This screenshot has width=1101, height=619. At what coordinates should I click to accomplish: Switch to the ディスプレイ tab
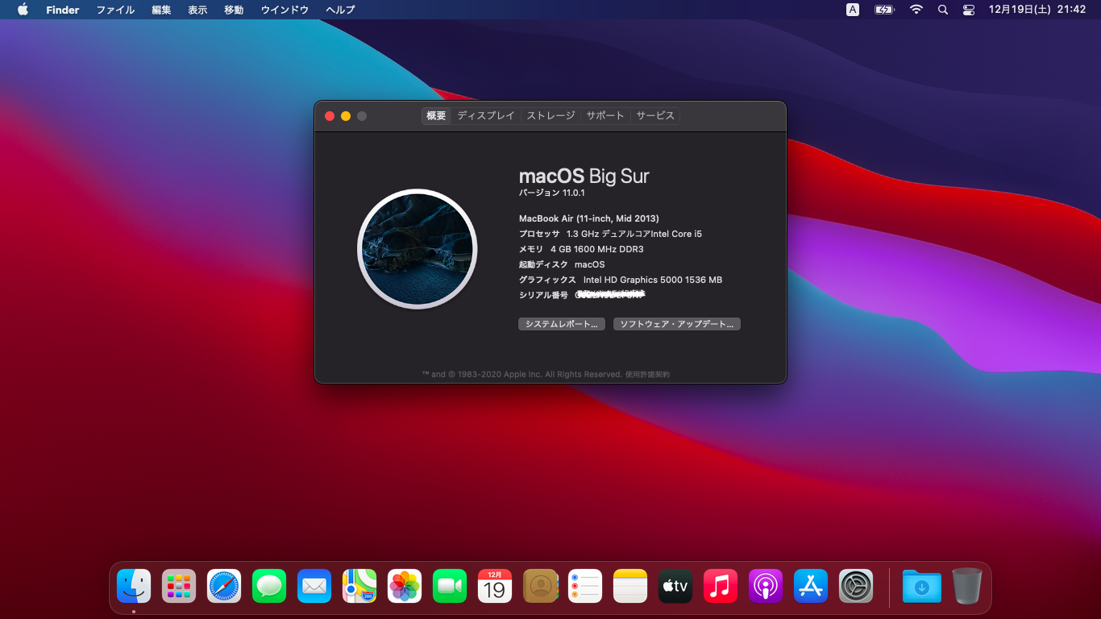[486, 116]
